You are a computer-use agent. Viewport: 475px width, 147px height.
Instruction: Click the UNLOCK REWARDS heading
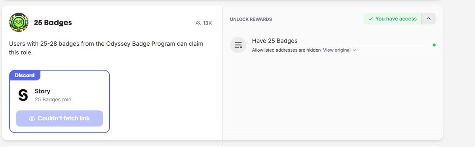click(x=251, y=19)
